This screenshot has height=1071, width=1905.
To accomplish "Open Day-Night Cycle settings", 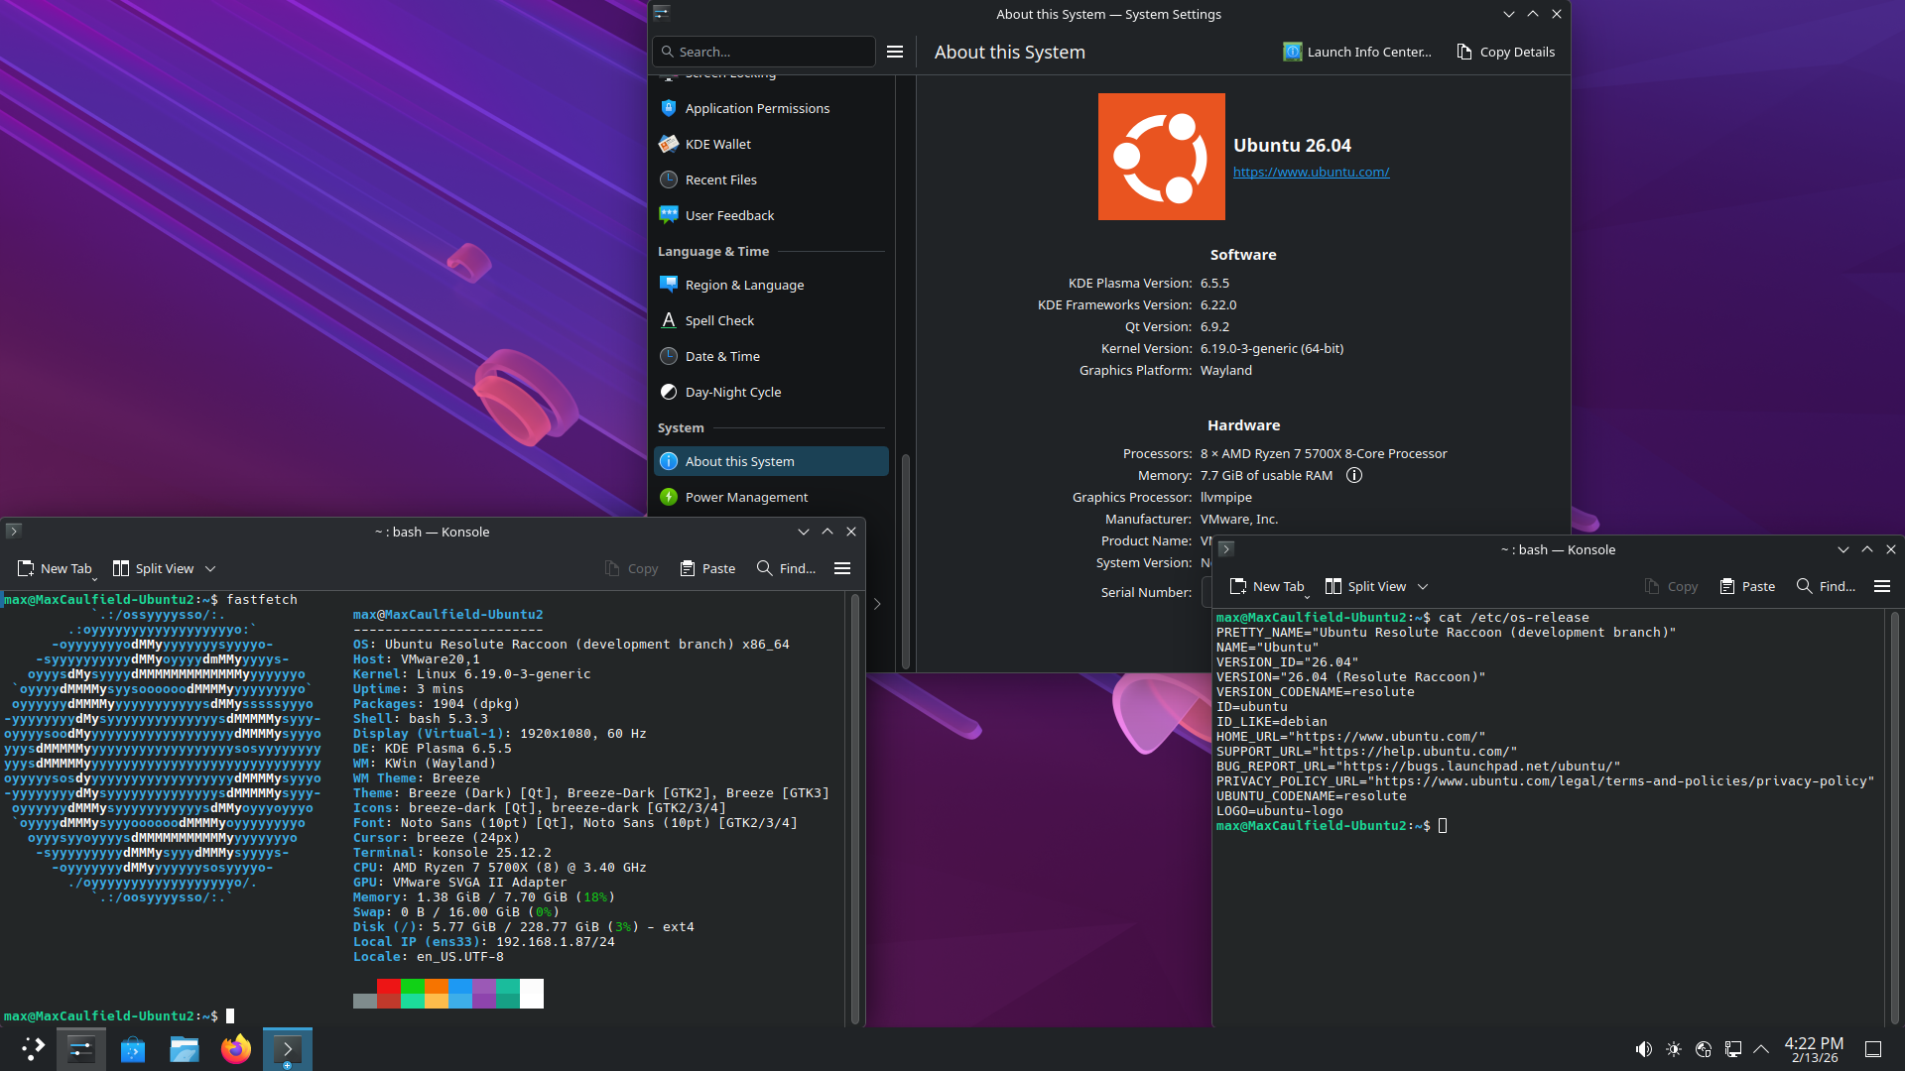I will 771,392.
